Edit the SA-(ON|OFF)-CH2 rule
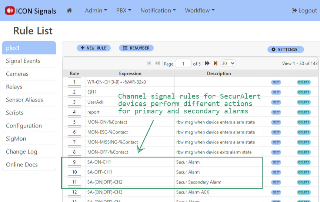This screenshot has width=320, height=202. 276,182
